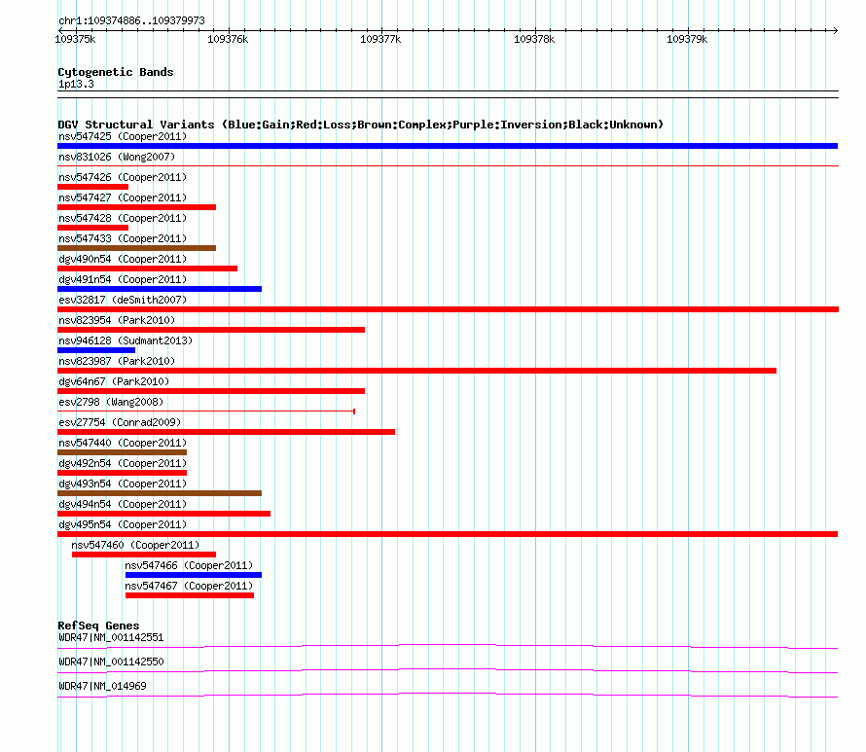Image resolution: width=866 pixels, height=752 pixels.
Task: Click the nsv547428 (Cooper2011) red bar
Action: point(92,228)
